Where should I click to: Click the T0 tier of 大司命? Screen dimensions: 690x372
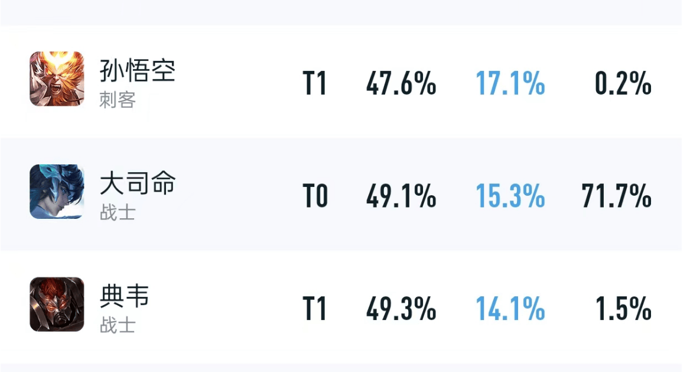click(x=315, y=196)
